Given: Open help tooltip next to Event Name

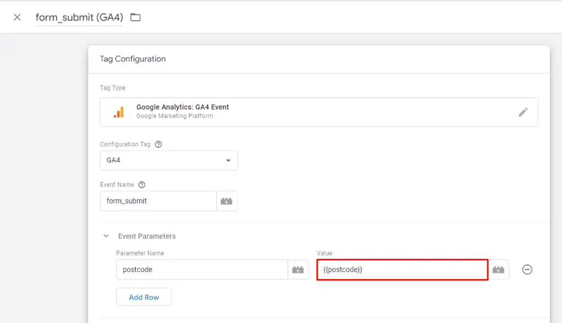Looking at the screenshot, I should coord(141,184).
